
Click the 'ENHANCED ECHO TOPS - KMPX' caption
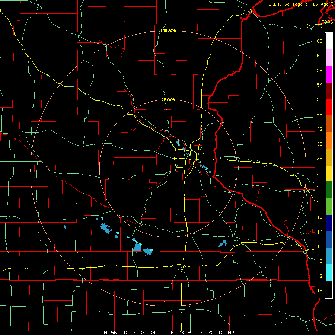[142, 332]
